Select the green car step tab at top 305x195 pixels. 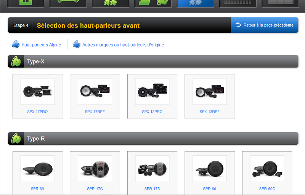pyautogui.click(x=68, y=3)
